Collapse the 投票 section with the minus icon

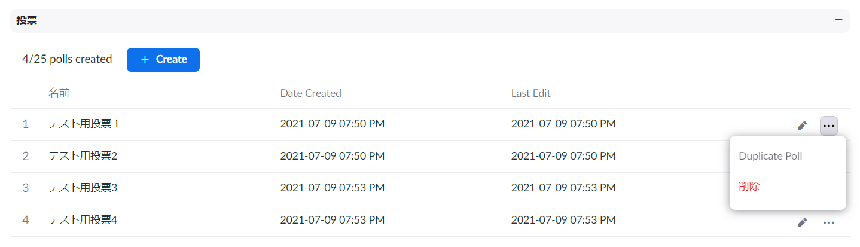click(x=838, y=20)
